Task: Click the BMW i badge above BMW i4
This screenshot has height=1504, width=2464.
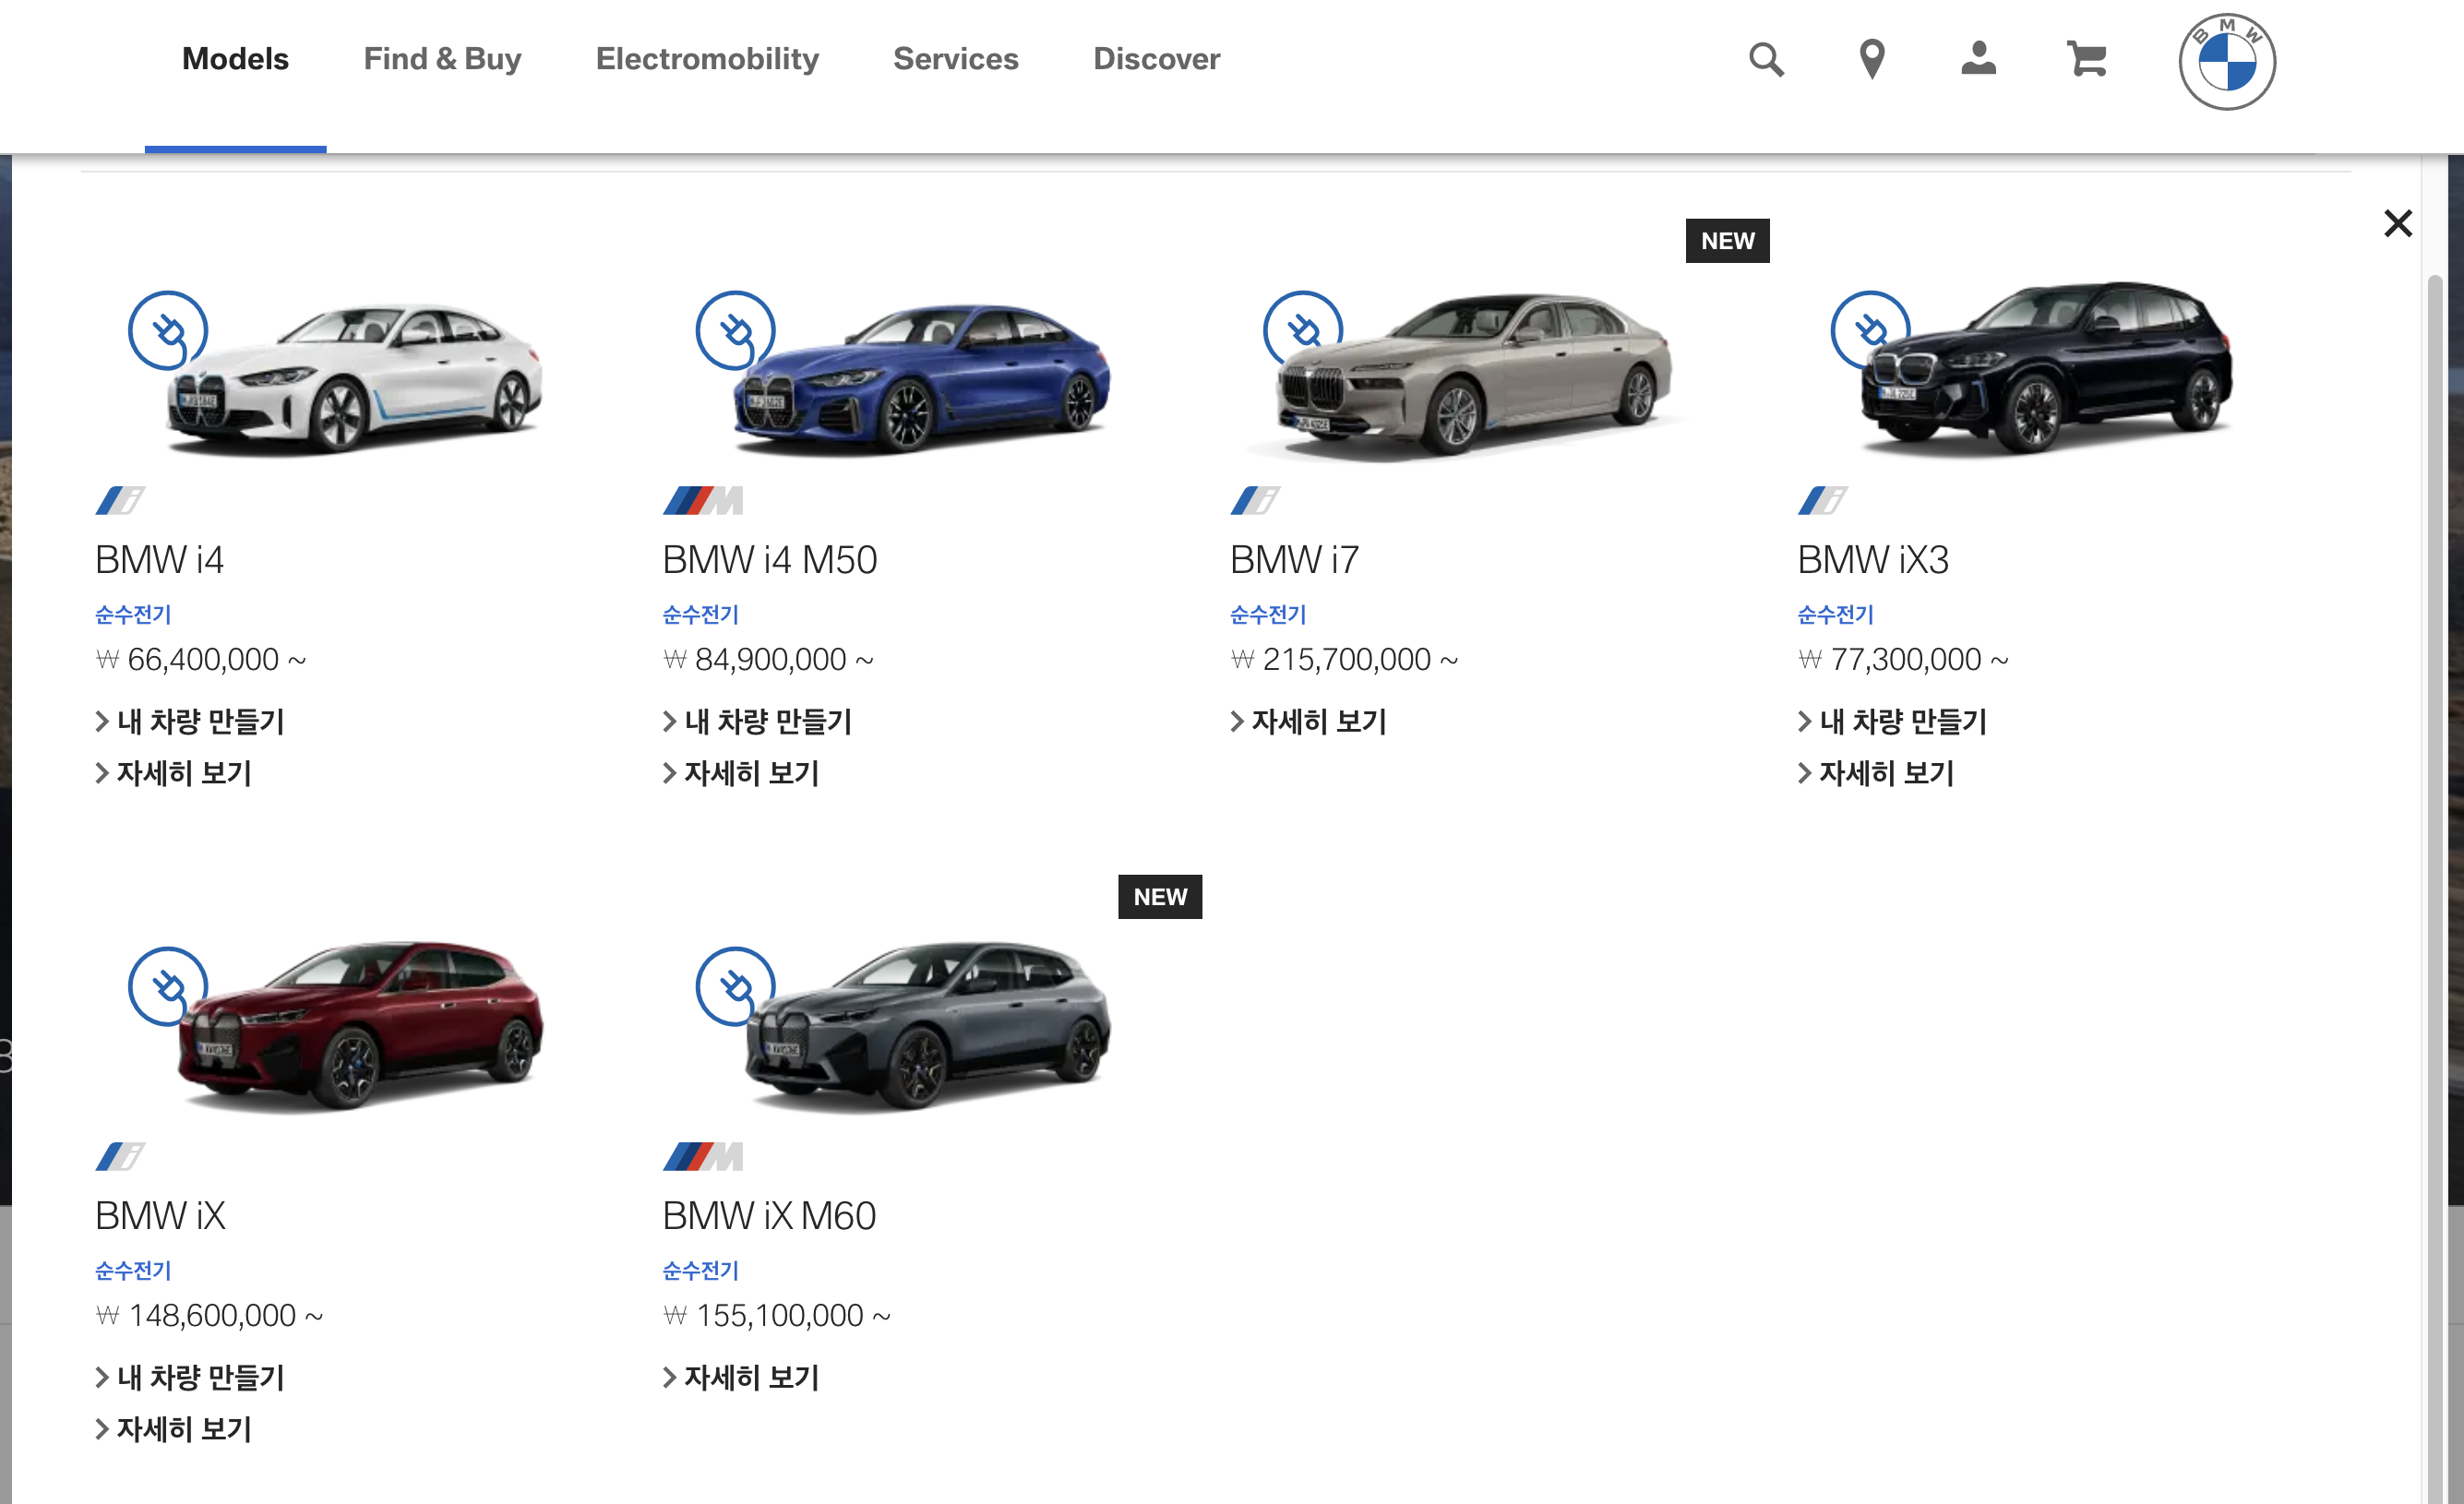Action: (120, 500)
